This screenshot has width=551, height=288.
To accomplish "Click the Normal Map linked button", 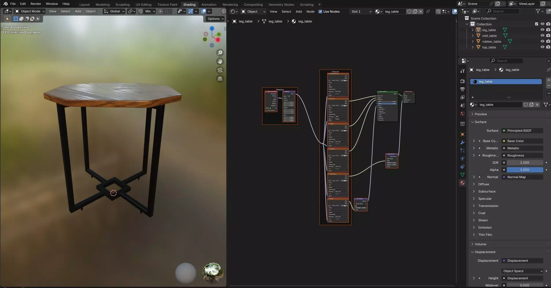I will (x=522, y=177).
